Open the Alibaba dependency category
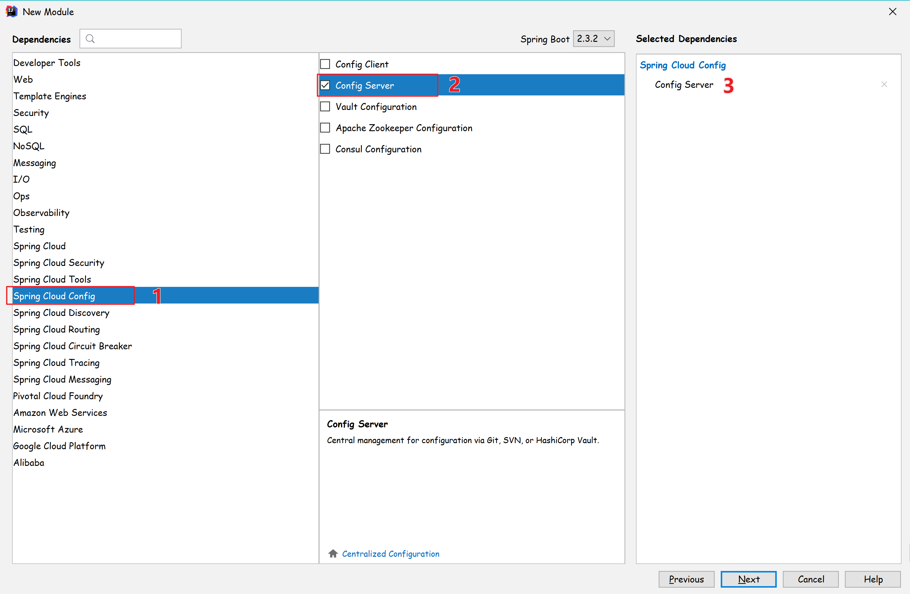This screenshot has width=910, height=594. [29, 463]
